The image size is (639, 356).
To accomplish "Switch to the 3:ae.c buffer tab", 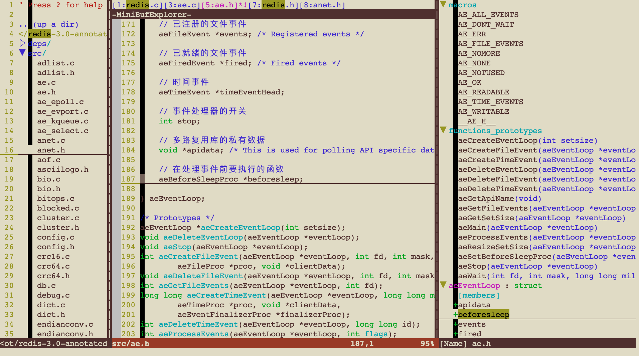I will click(182, 5).
